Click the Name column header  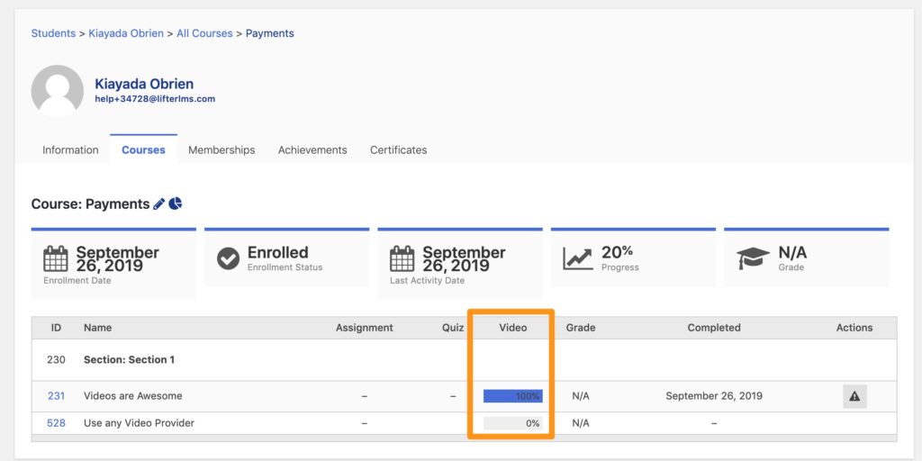coord(97,328)
